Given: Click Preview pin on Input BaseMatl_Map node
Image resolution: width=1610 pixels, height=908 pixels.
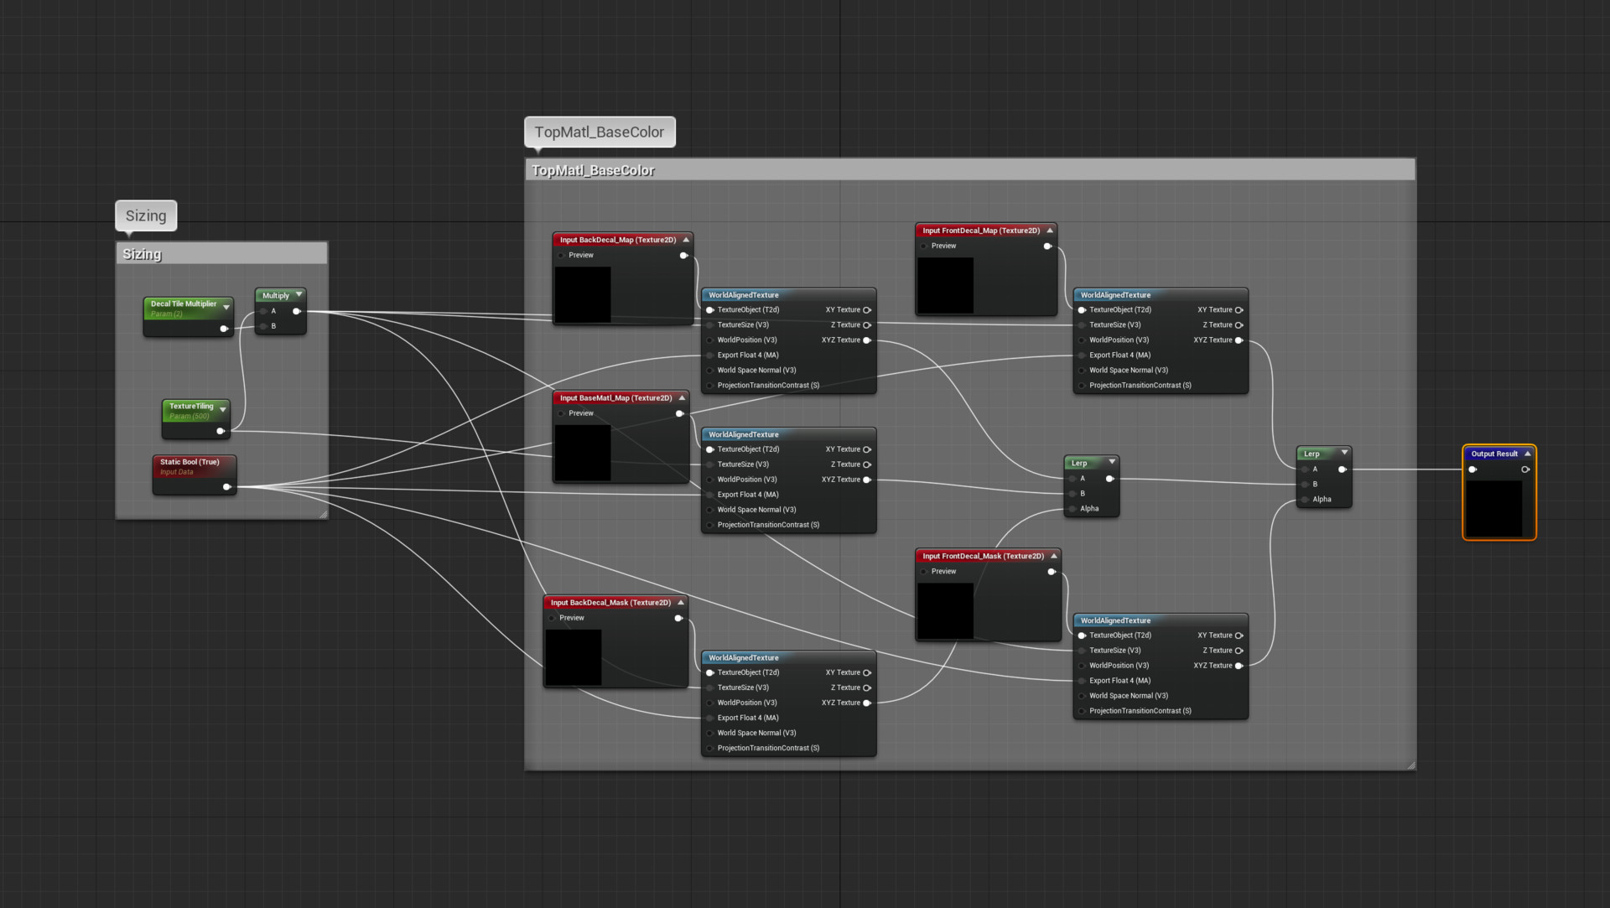Looking at the screenshot, I should coord(561,413).
